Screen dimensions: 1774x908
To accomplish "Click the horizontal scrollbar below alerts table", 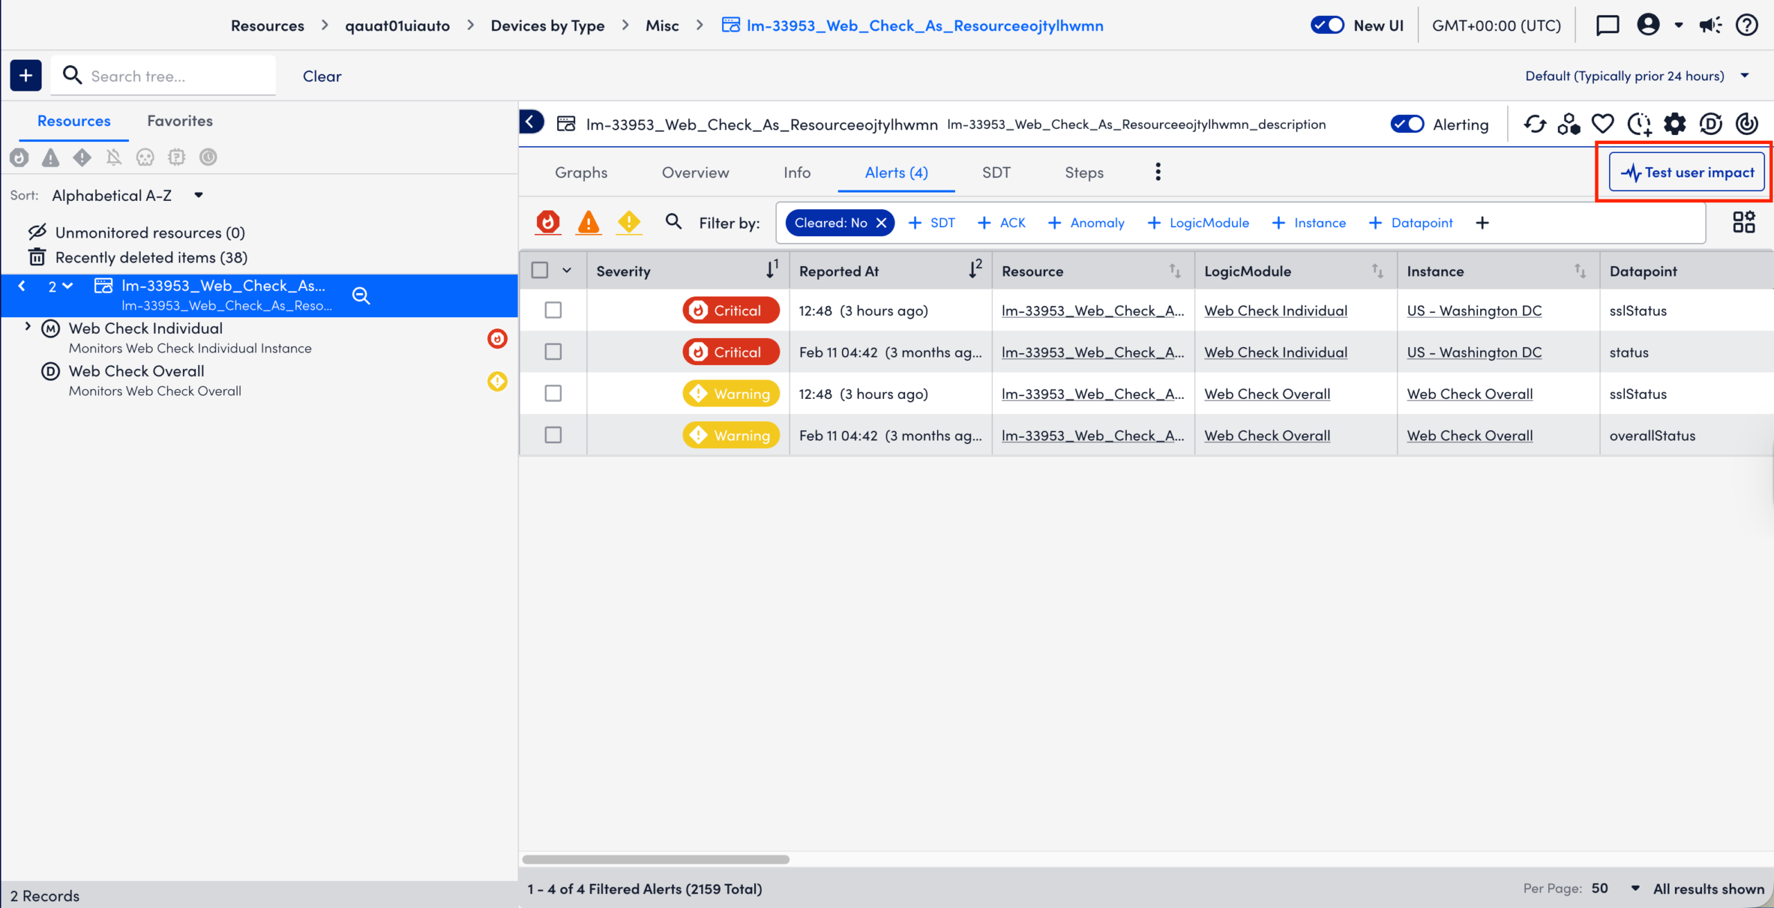I will pyautogui.click(x=656, y=859).
